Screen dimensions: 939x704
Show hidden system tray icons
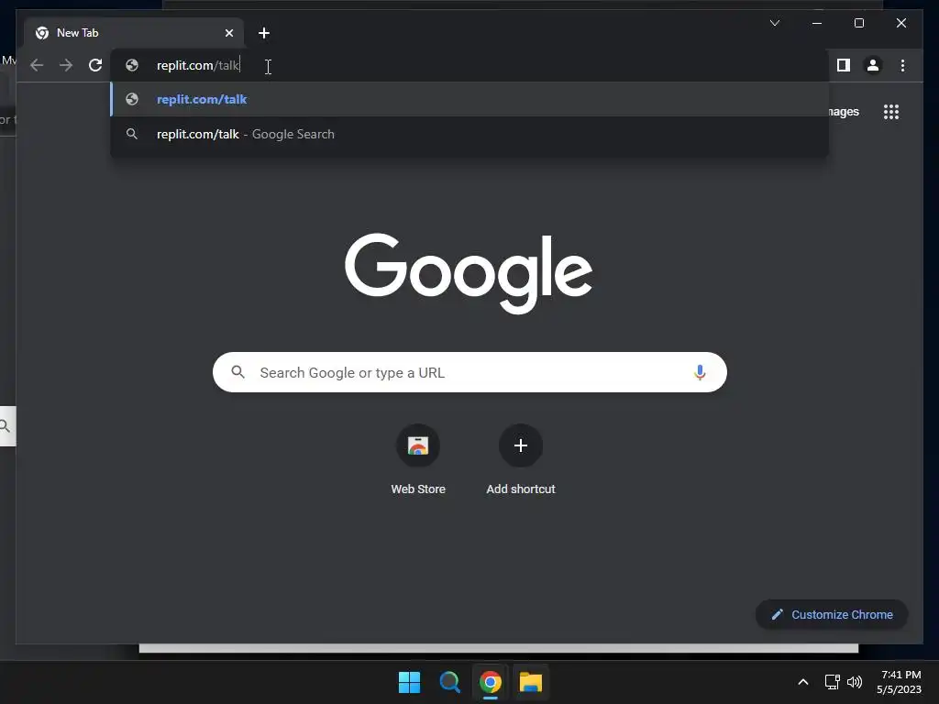[803, 682]
